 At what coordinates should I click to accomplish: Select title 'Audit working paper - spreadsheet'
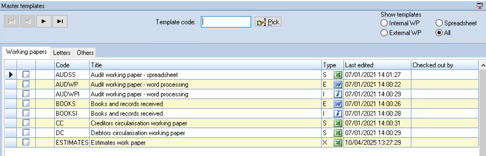click(x=134, y=75)
